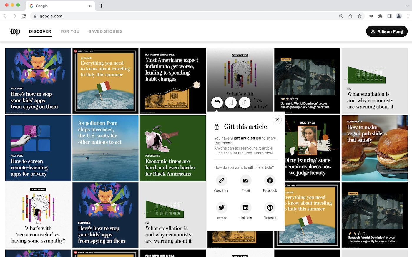Bookmark this page with the star icon

(359, 16)
